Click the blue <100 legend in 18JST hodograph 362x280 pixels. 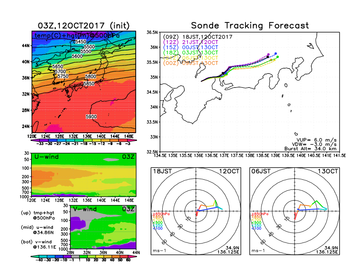pyautogui.click(x=157, y=228)
